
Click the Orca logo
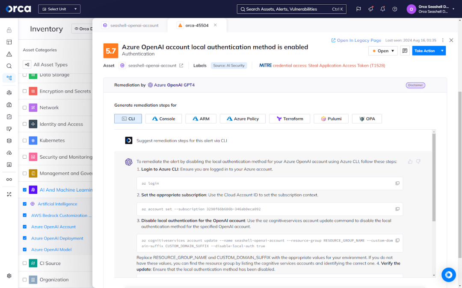18,9
